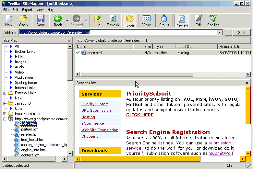Click the greyed Forward arrow icon
This screenshot has height=170, width=253.
(77, 19)
